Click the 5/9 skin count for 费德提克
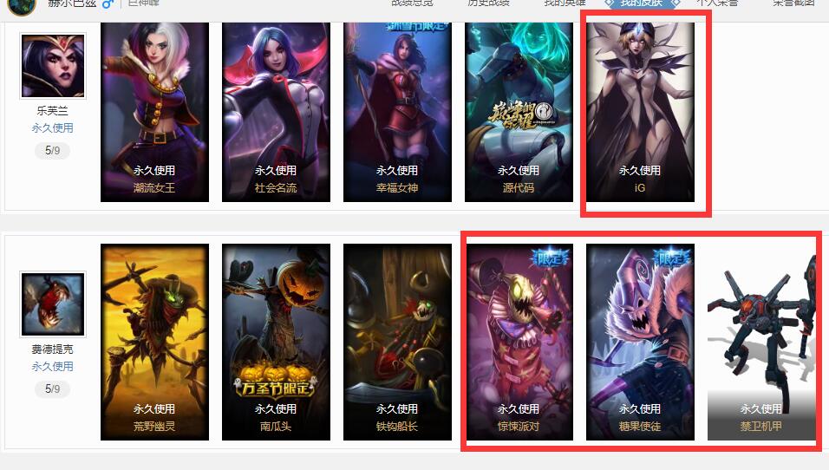829x470 pixels. click(52, 389)
